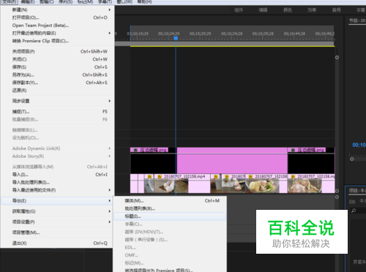Click the blue 00;10 timecode in the monitor
This screenshot has width=366, height=272.
pyautogui.click(x=359, y=145)
